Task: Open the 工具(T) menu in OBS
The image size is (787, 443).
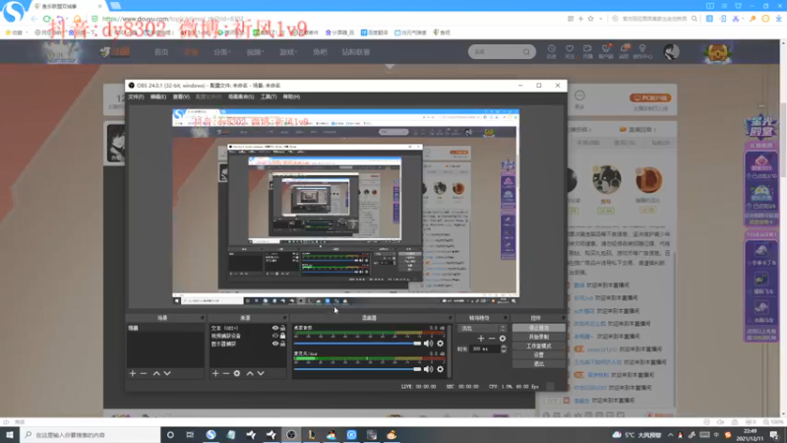Action: pyautogui.click(x=269, y=96)
